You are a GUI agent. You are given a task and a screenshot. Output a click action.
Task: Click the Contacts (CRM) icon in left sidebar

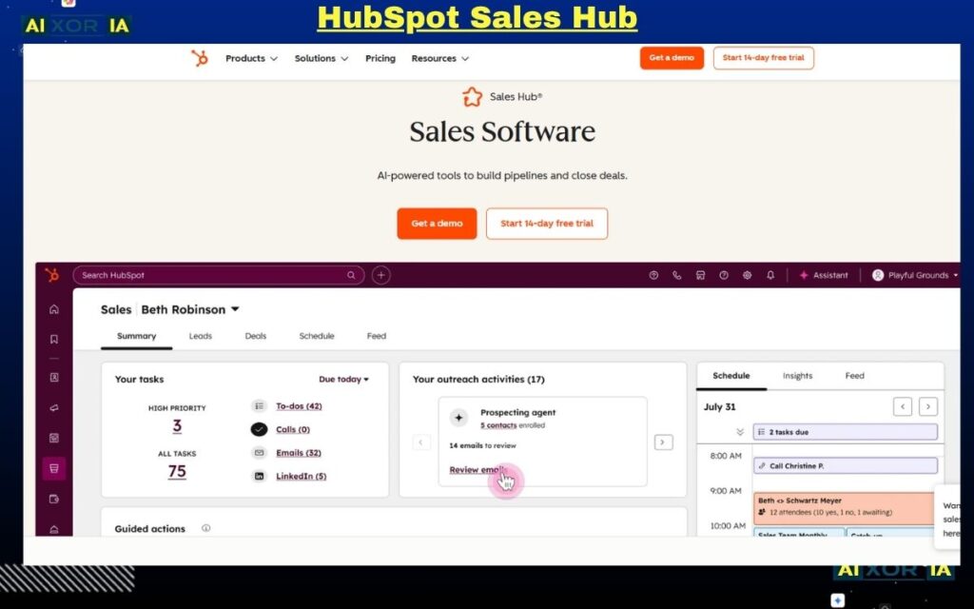pyautogui.click(x=54, y=377)
